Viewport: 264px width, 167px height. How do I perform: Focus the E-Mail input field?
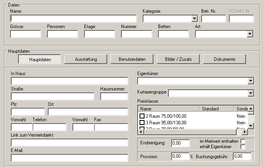click(x=69, y=158)
